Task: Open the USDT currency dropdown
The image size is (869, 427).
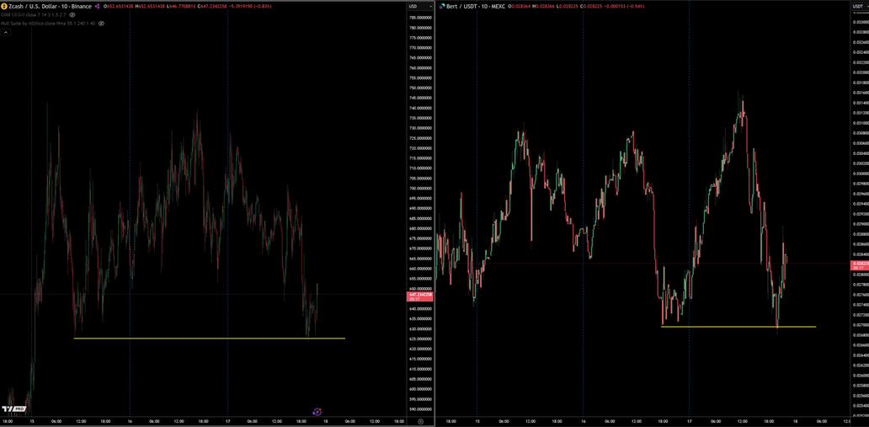Action: pyautogui.click(x=859, y=6)
